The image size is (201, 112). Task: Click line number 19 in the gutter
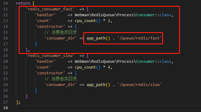pyautogui.click(x=6, y=56)
